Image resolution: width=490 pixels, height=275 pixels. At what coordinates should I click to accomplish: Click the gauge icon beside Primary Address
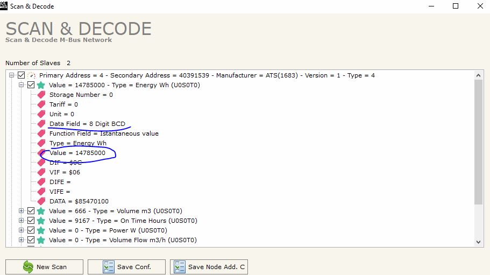(x=31, y=75)
